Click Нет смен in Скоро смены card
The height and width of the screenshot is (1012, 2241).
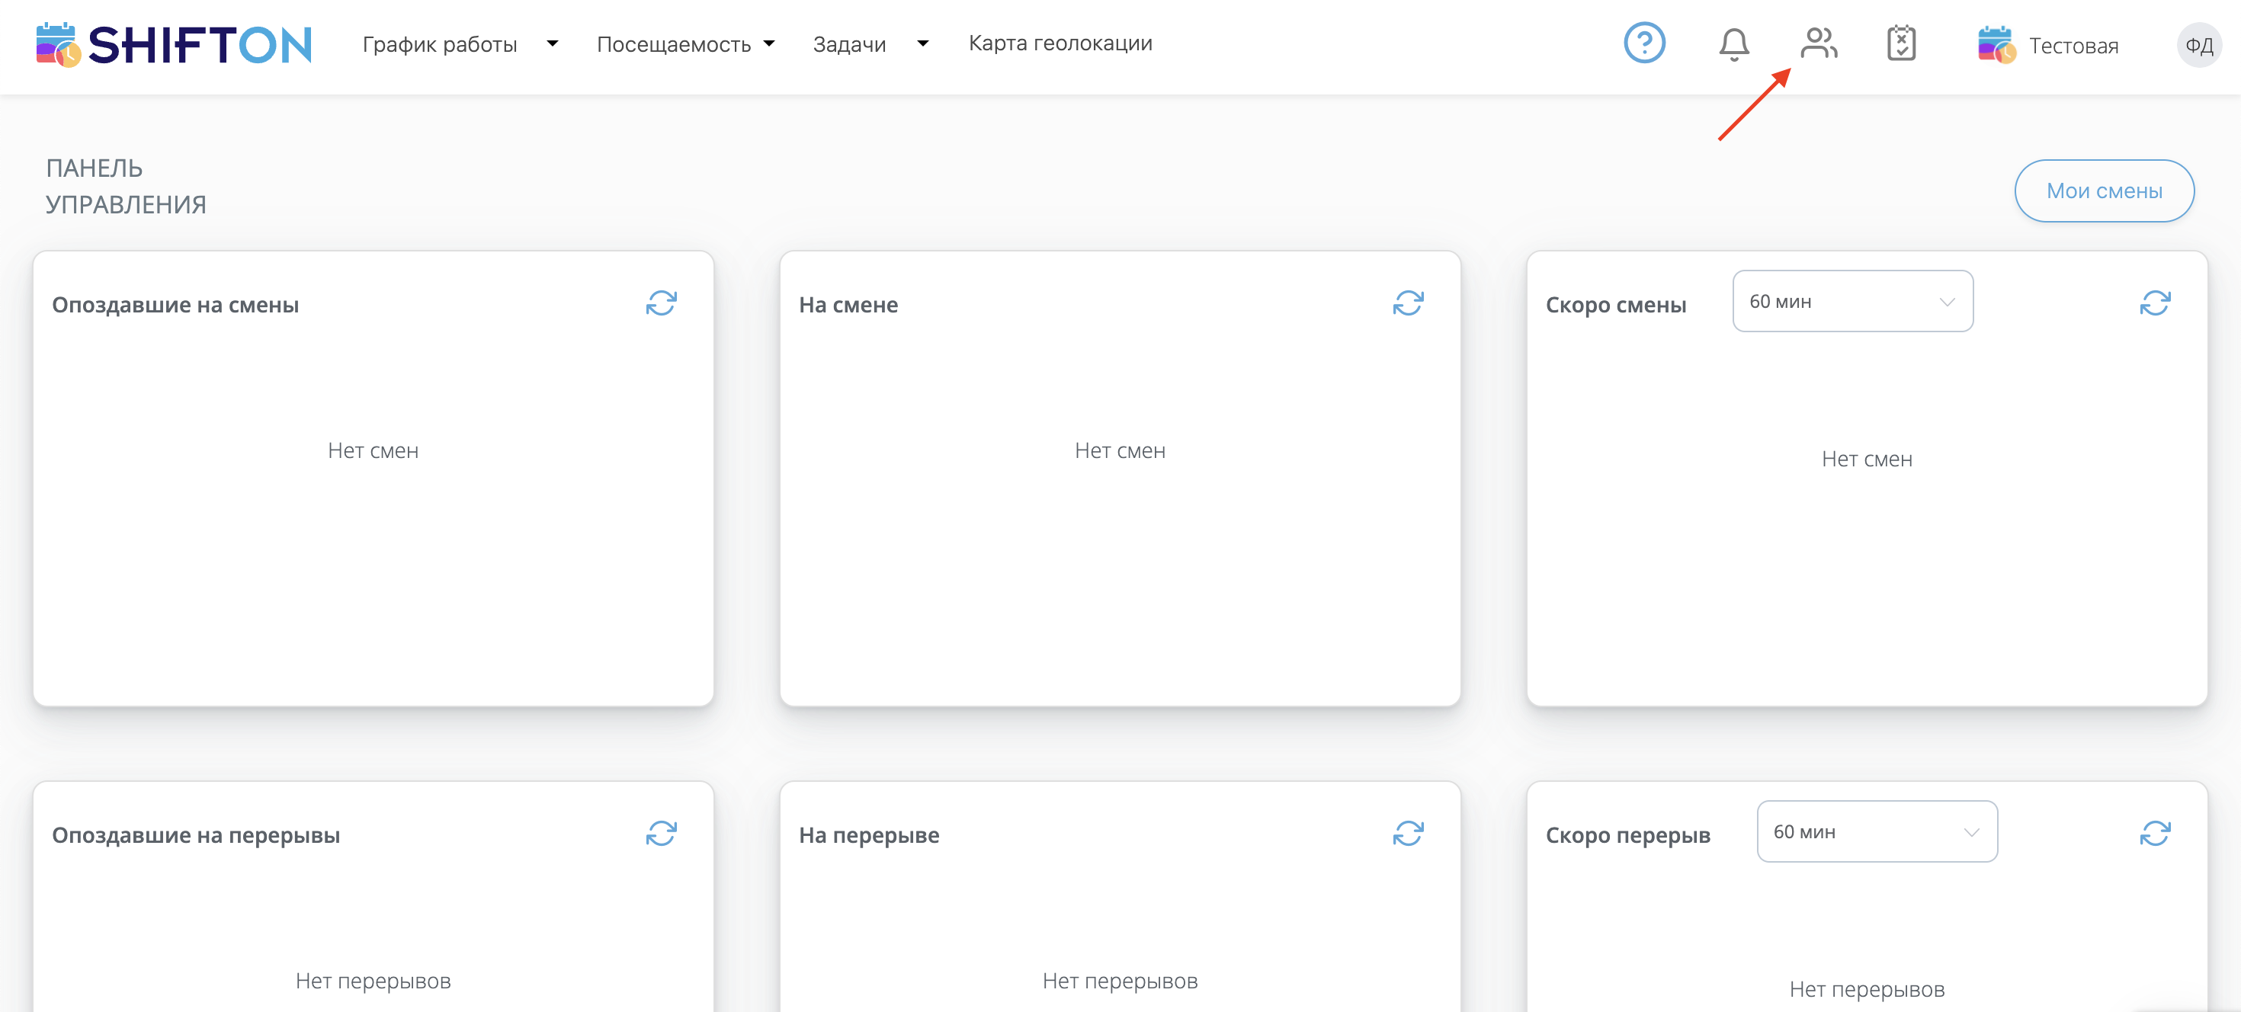pyautogui.click(x=1867, y=459)
